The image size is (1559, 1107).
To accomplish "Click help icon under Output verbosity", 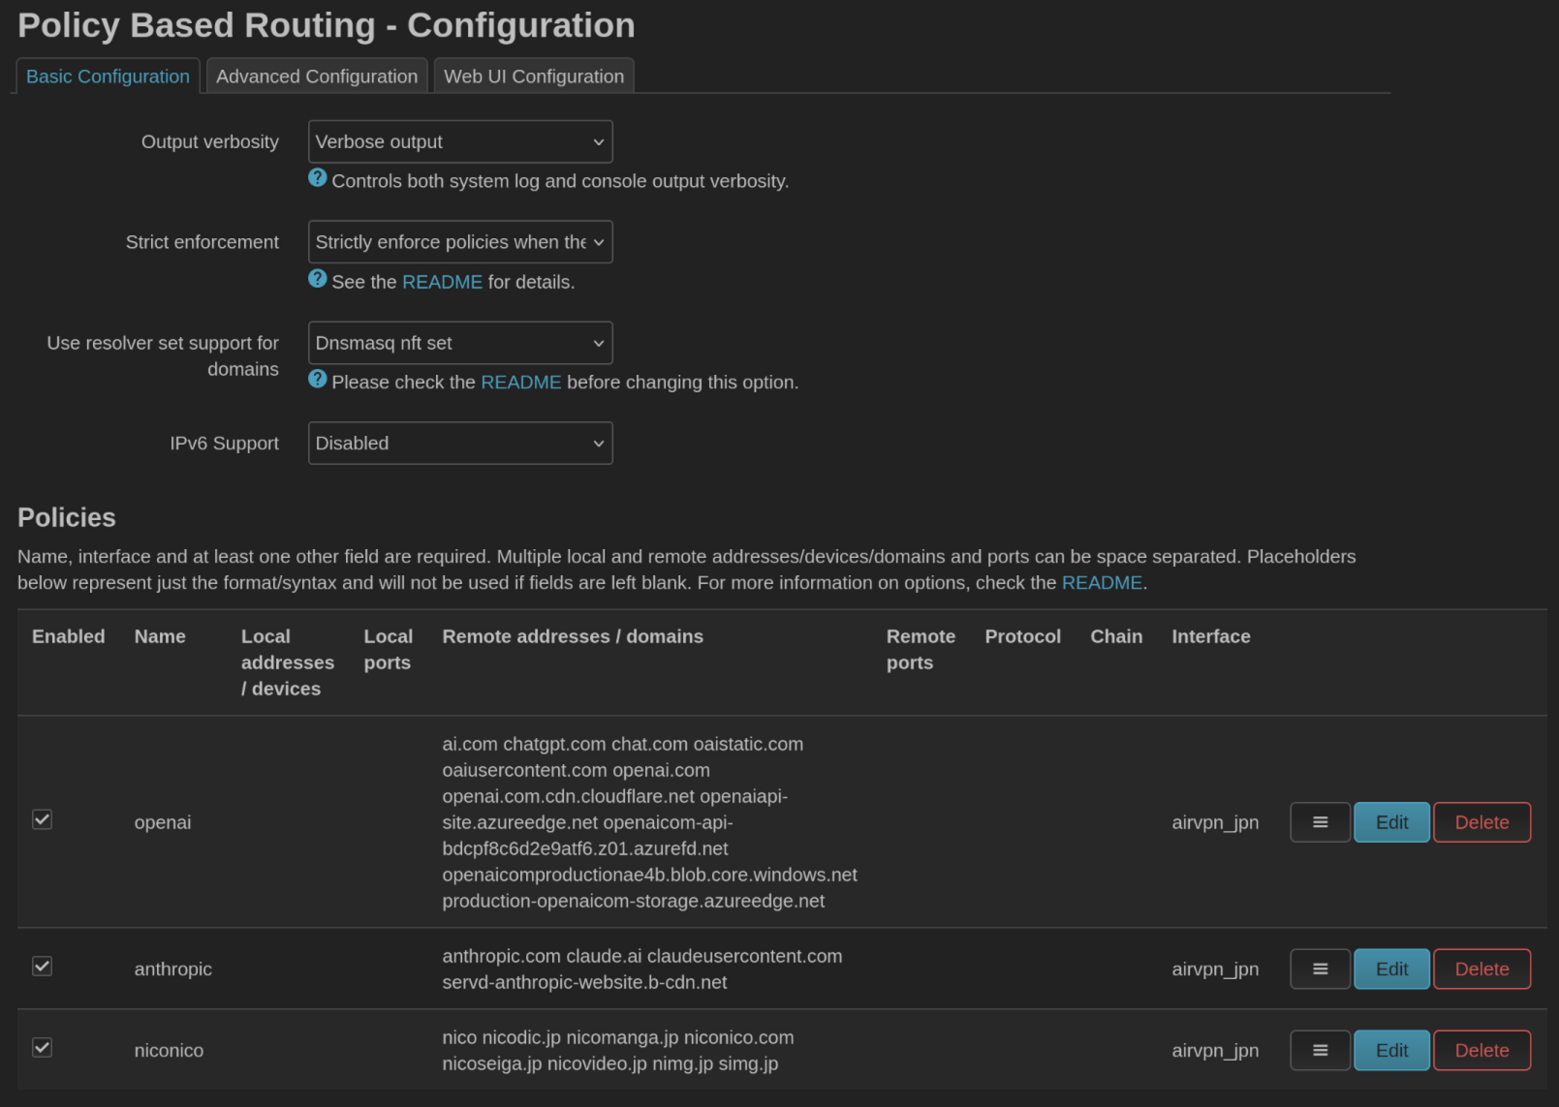I will pyautogui.click(x=317, y=178).
